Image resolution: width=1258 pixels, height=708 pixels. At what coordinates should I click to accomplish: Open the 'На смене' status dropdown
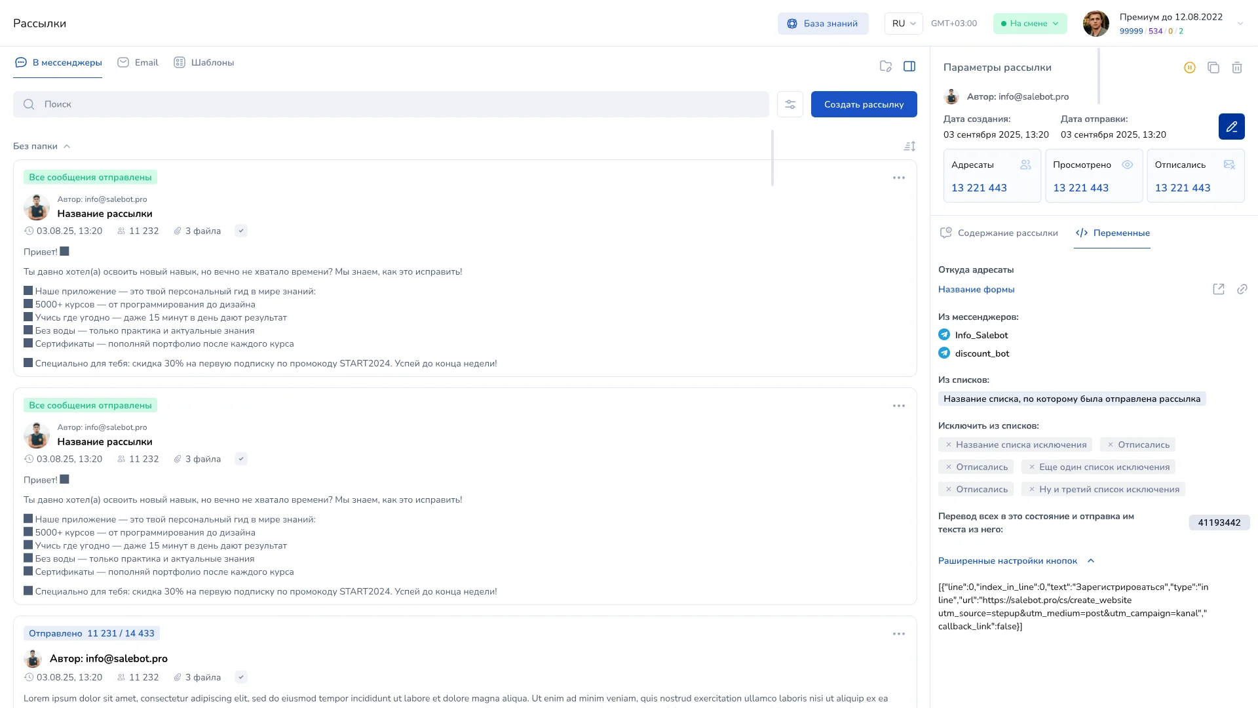pos(1030,24)
